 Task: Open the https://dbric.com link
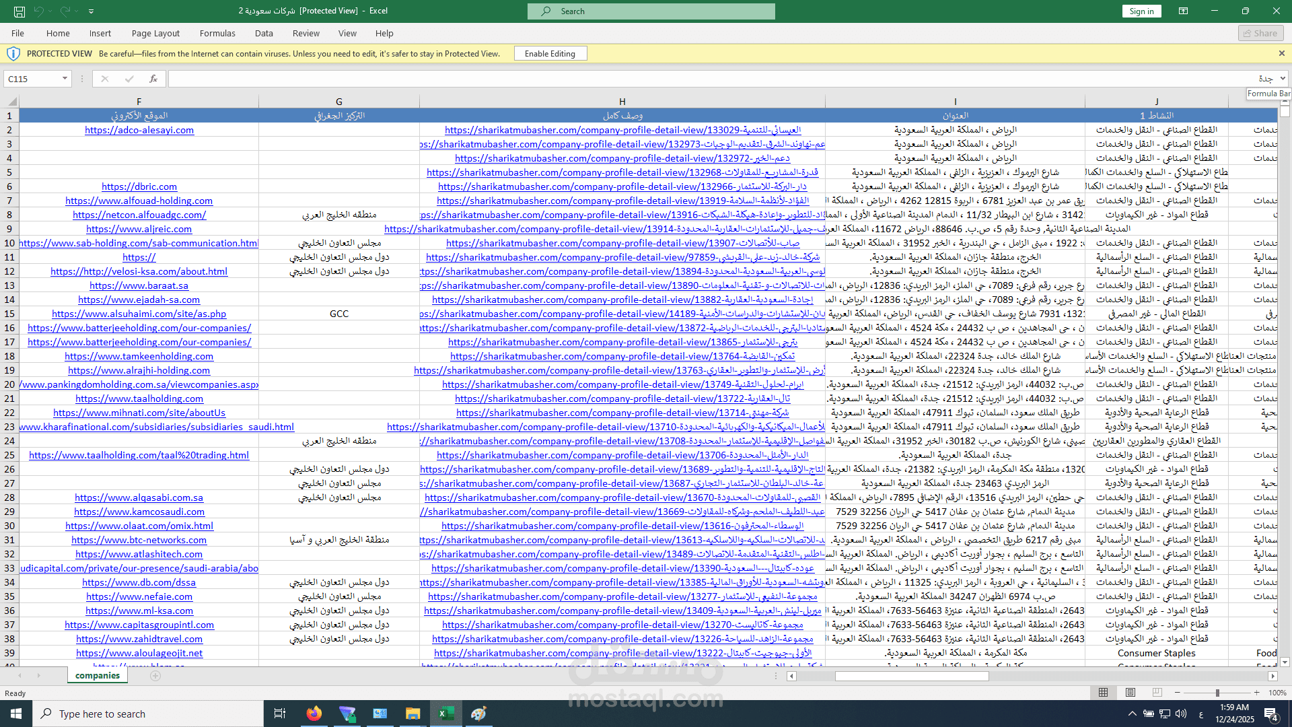point(139,186)
